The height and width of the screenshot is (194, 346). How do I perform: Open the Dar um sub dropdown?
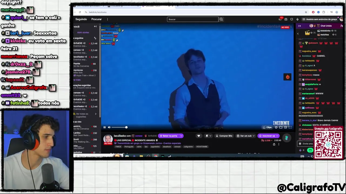(246, 136)
